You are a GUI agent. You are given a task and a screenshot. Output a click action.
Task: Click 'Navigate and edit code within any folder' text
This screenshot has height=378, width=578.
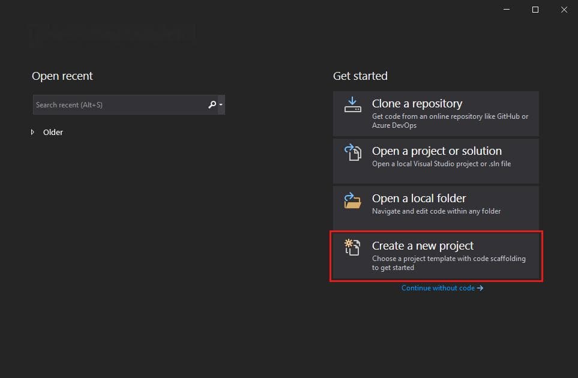click(436, 211)
